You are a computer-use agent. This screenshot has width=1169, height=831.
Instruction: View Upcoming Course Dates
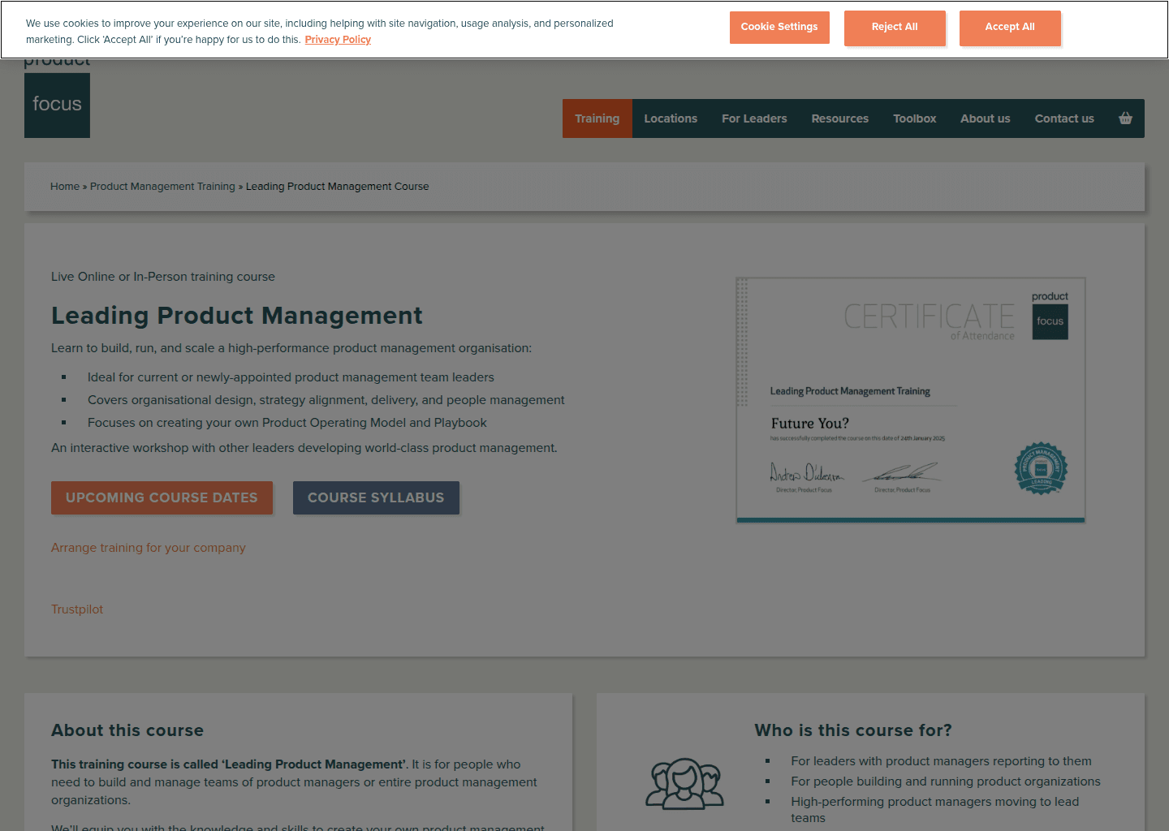click(x=162, y=497)
